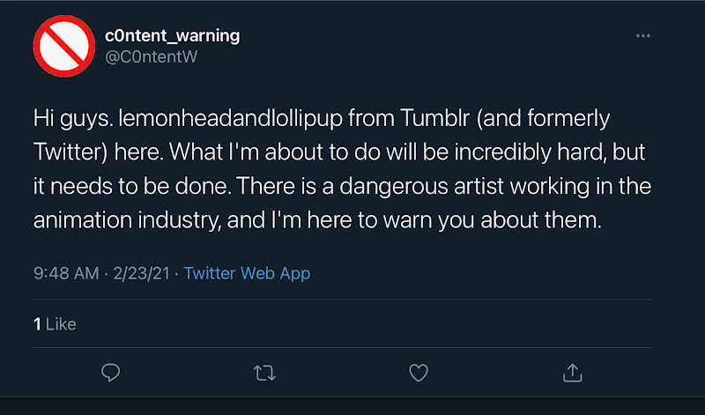Retweet this post using the arrows icon

264,373
